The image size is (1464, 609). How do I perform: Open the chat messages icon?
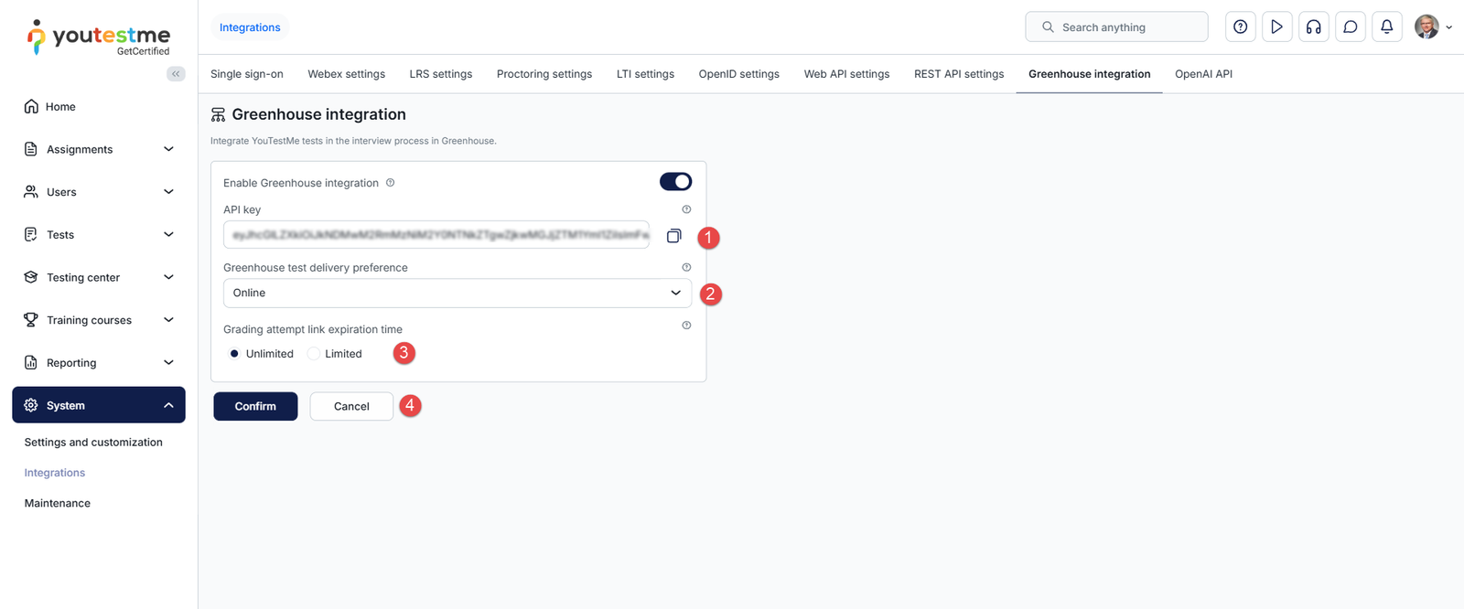click(x=1350, y=27)
